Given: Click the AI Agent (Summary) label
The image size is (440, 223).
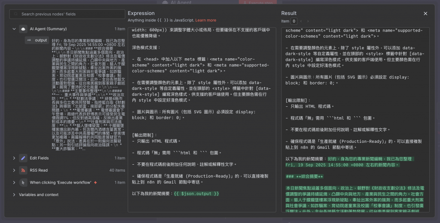Looking at the screenshot, I should click(x=48, y=29).
